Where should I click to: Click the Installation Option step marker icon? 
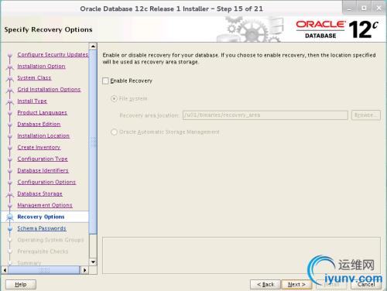[x=10, y=67]
